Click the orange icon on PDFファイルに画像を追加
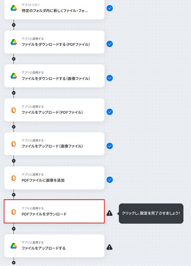Screen dimensions: 191x266 tap(14, 178)
